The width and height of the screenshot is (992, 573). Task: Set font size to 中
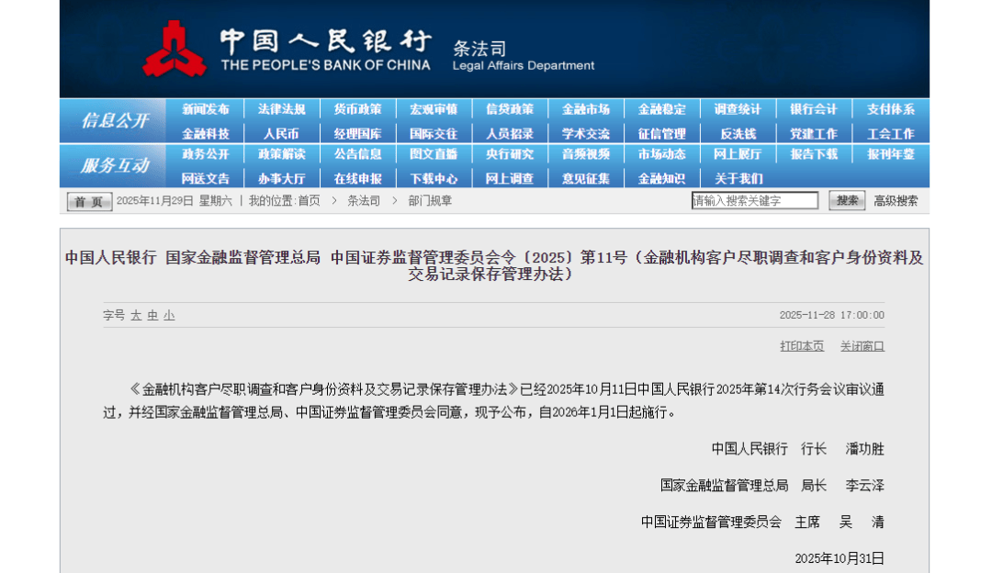coord(152,315)
